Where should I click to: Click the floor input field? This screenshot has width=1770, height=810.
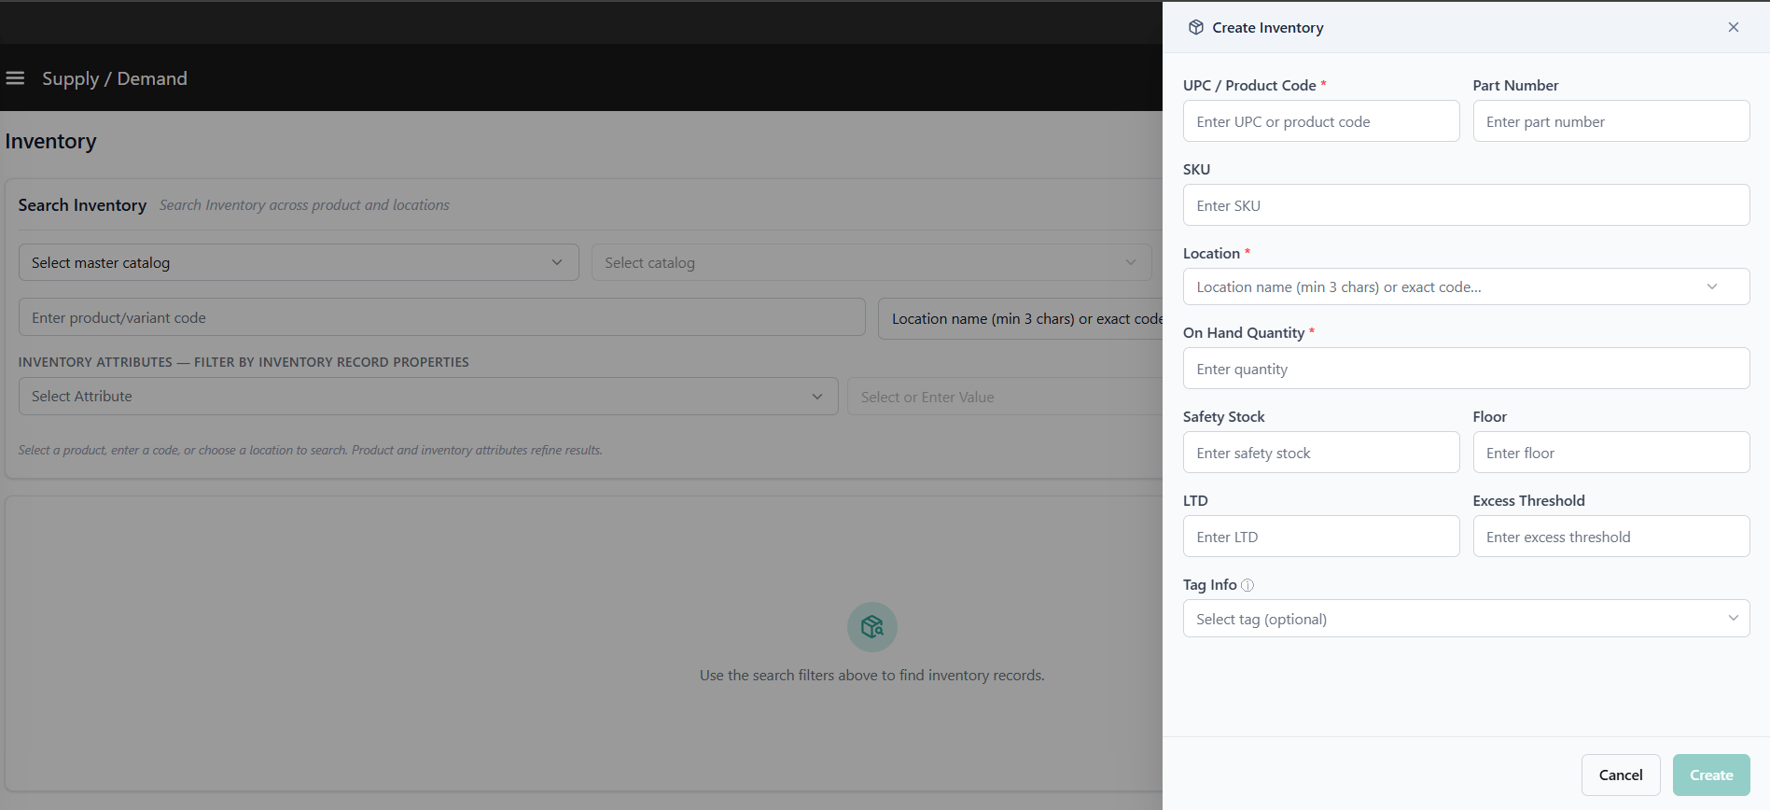pos(1611,453)
